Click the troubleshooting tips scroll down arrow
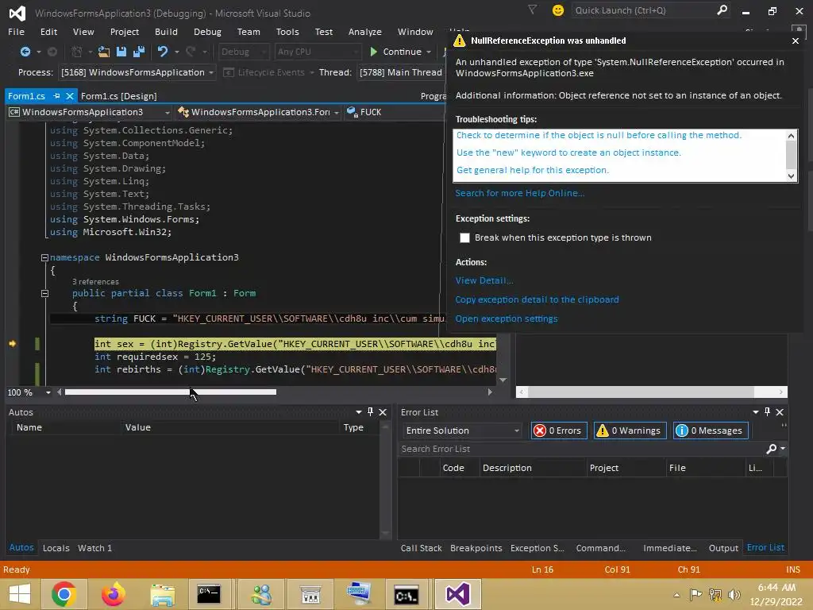This screenshot has width=813, height=610. pos(792,176)
